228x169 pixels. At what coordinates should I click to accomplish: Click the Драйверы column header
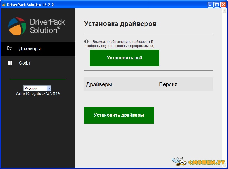click(99, 84)
